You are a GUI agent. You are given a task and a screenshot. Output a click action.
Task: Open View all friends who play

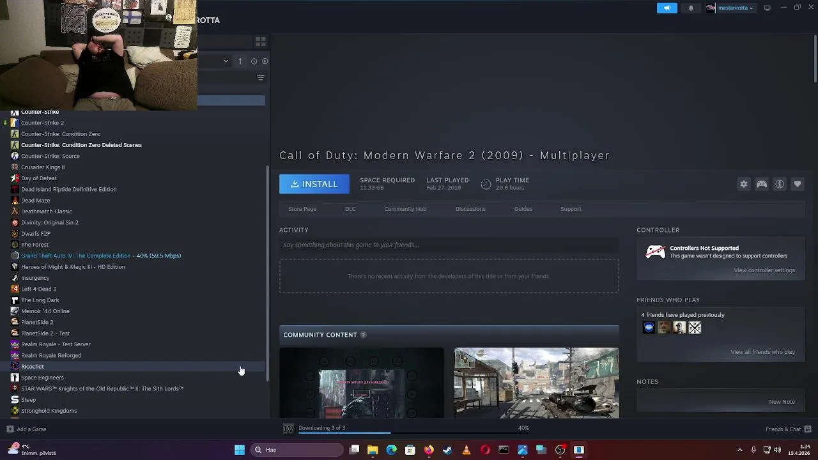click(x=762, y=352)
